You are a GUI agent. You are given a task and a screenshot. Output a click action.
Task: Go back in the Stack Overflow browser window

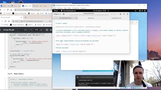[1, 10]
